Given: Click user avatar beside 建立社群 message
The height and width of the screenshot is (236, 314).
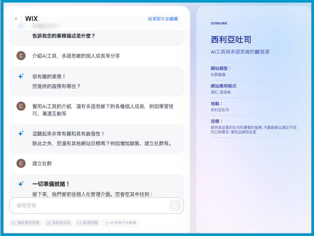Looking at the screenshot, I should [21, 163].
